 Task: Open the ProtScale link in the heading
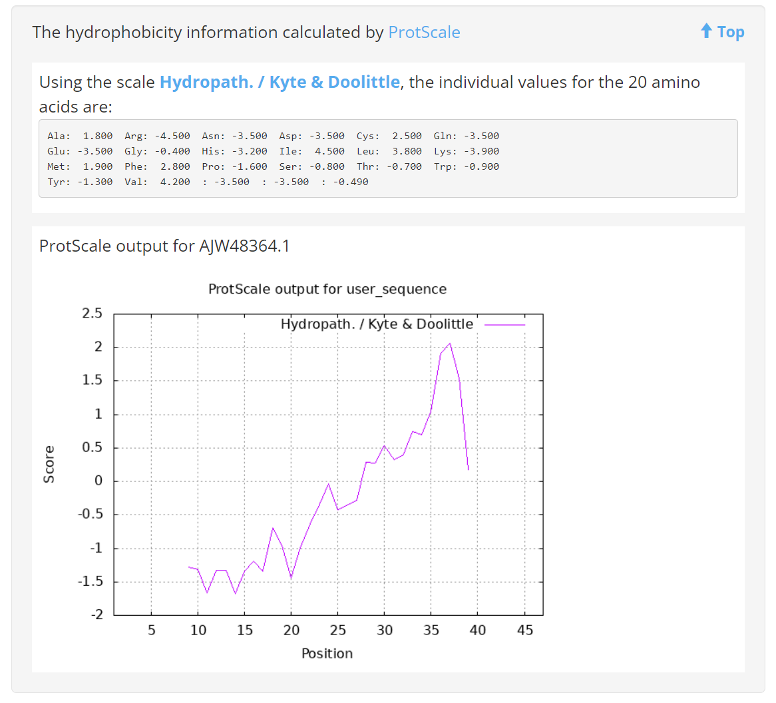424,32
